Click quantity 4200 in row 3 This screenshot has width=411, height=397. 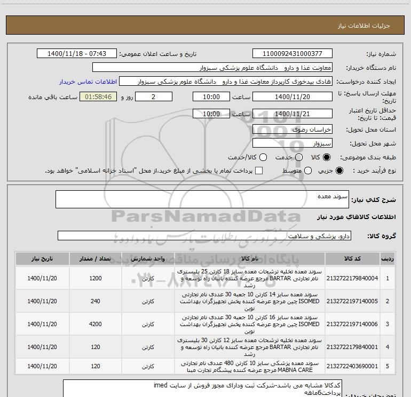pyautogui.click(x=96, y=324)
